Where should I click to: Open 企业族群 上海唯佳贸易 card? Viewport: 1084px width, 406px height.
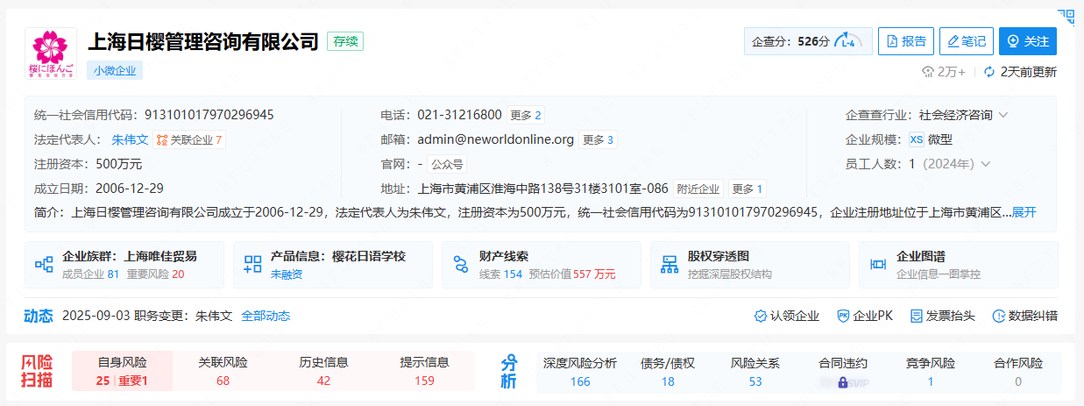pos(124,265)
